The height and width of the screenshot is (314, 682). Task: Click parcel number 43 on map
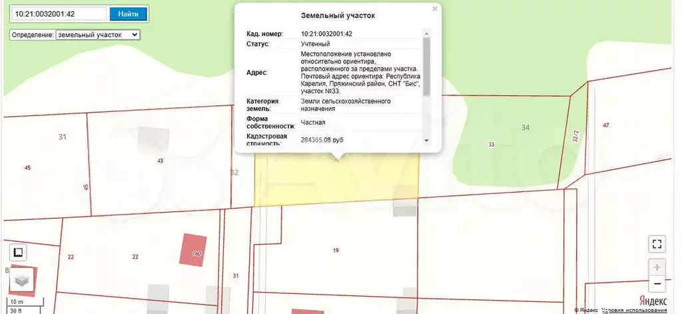[x=160, y=161]
